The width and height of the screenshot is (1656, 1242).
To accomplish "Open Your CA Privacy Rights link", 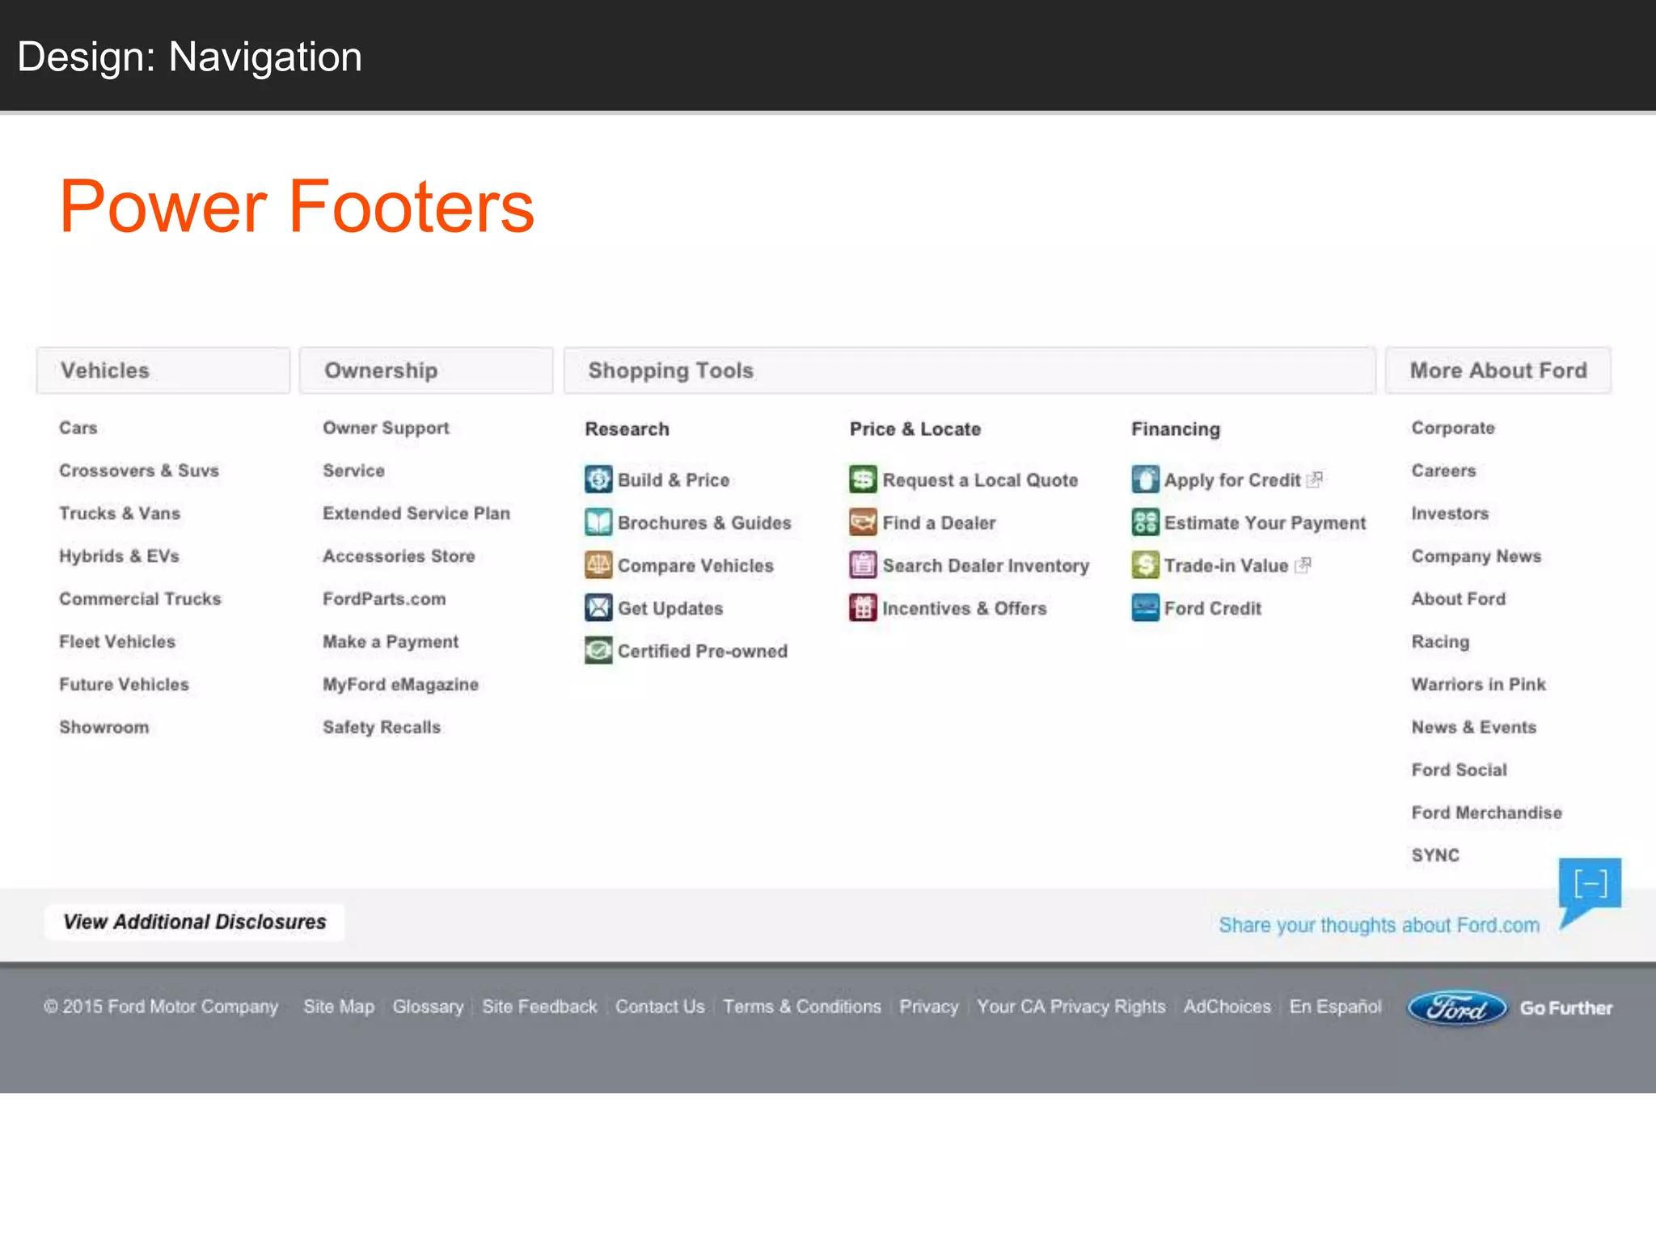I will point(1071,1008).
